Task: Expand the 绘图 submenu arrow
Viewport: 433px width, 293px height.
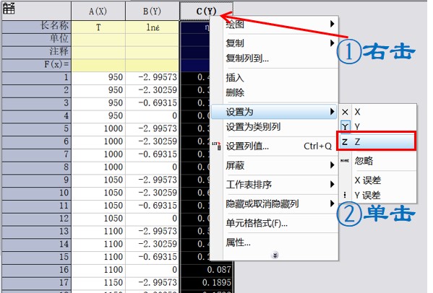Action: coord(333,24)
